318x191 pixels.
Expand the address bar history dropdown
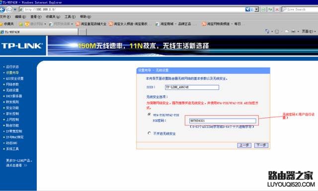tap(256, 9)
